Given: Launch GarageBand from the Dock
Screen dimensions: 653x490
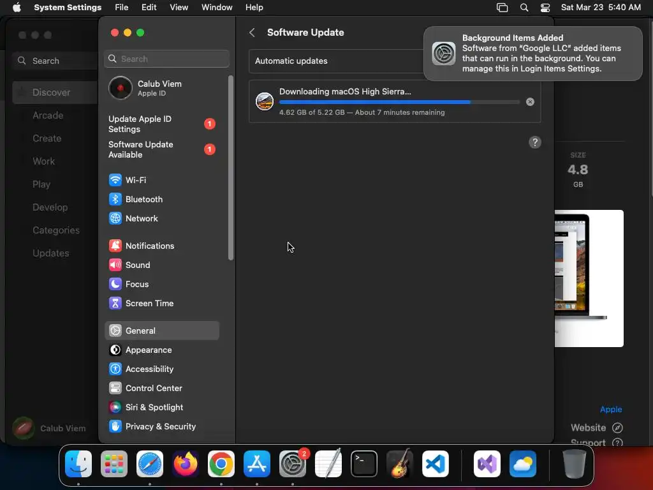Looking at the screenshot, I should coord(400,464).
